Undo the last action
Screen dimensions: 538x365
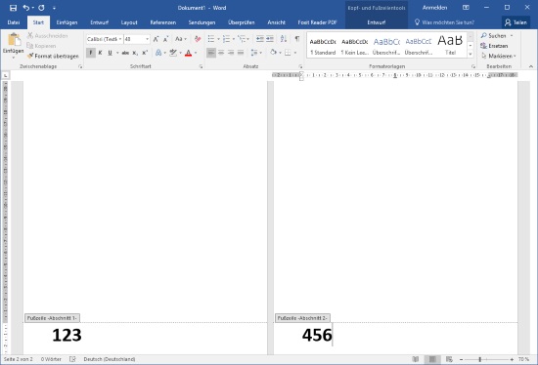coord(26,8)
